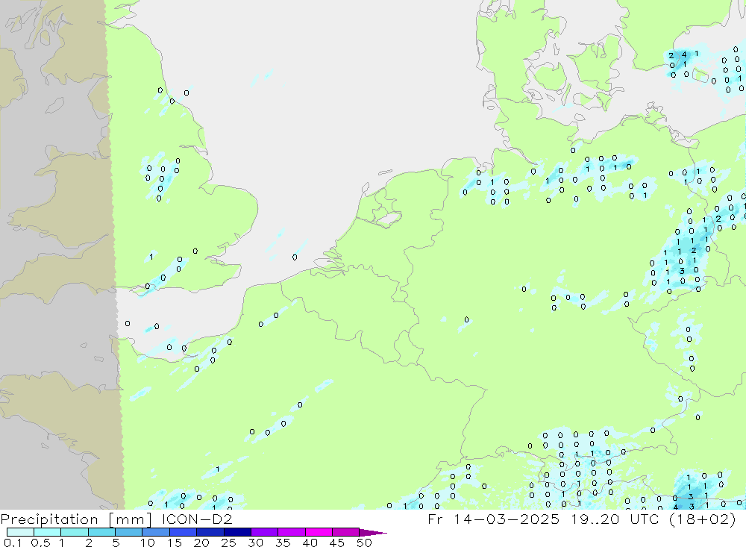Viewport: 746px width, 547px height.
Task: Click the '19..20 UTC' time range text
Action: (615, 519)
